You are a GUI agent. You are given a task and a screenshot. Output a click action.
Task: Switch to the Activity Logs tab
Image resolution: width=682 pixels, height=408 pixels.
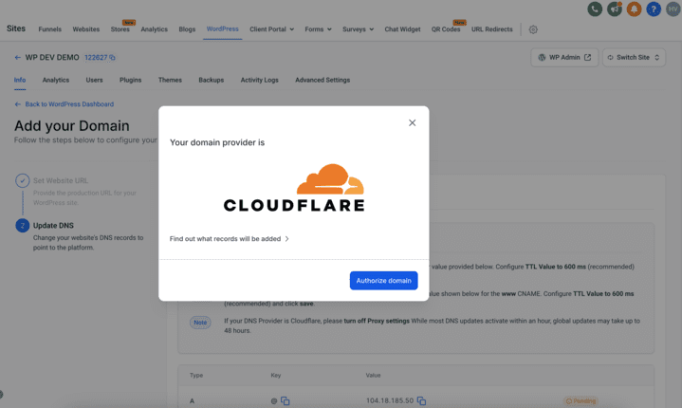259,80
